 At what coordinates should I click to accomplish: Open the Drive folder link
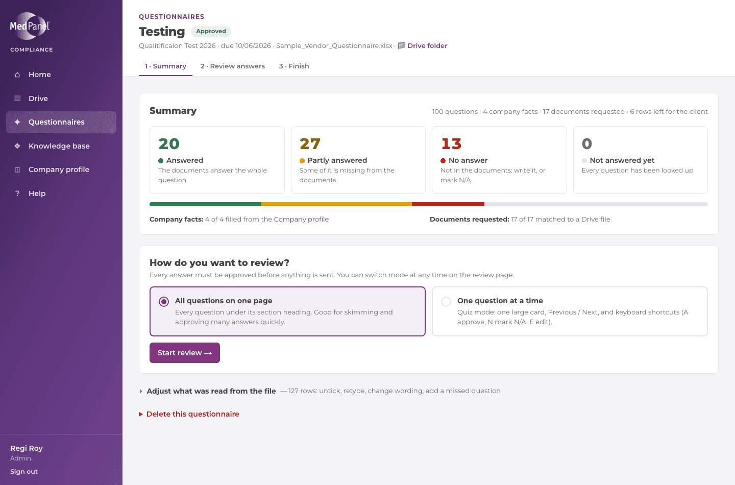tap(427, 45)
